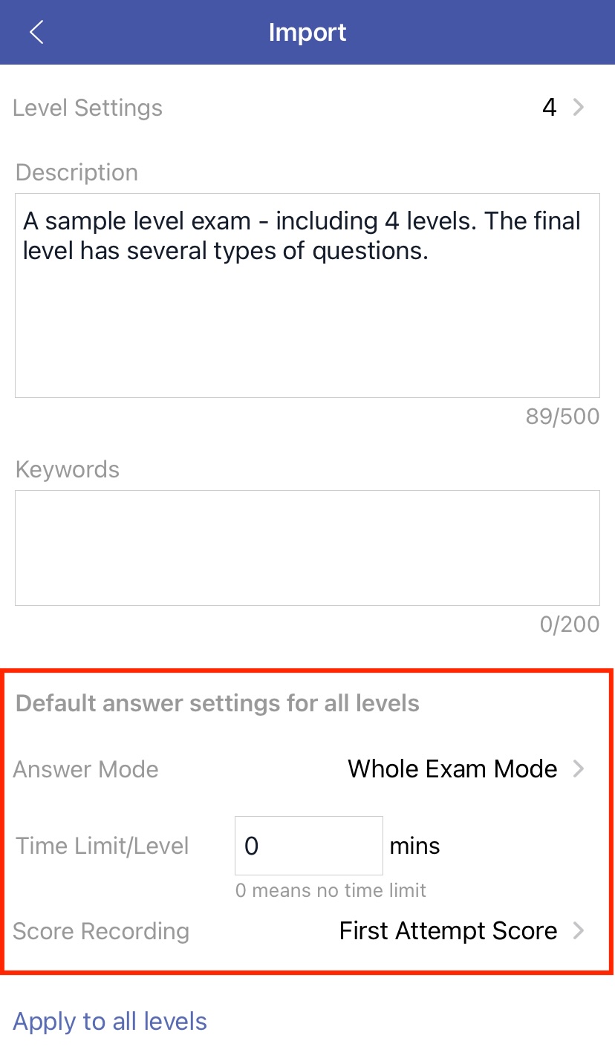615x1064 pixels.
Task: Click the Time Limit minutes input field
Action: 308,846
